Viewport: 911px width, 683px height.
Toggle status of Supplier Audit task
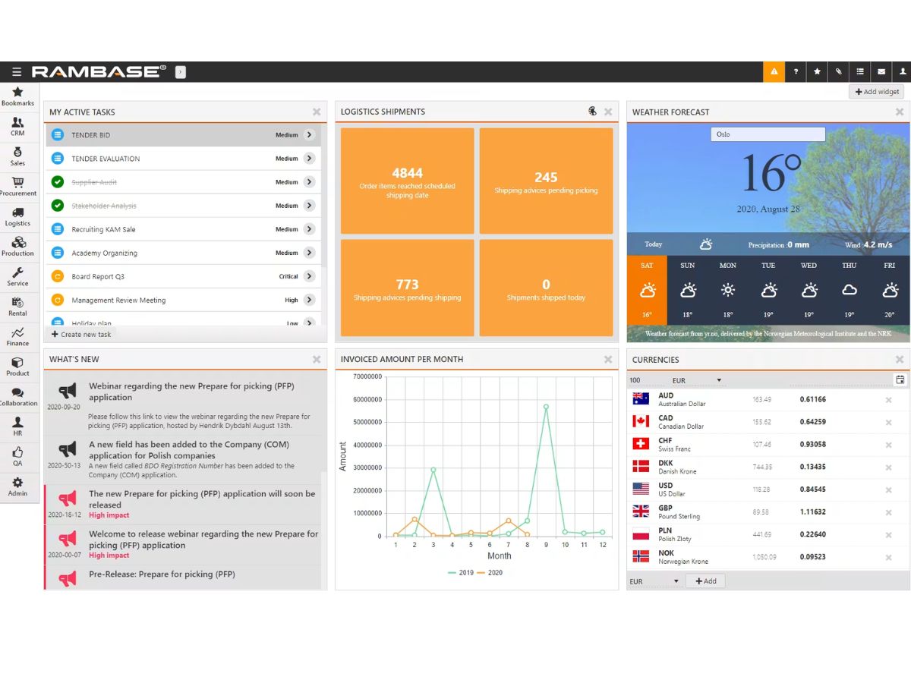(x=57, y=182)
